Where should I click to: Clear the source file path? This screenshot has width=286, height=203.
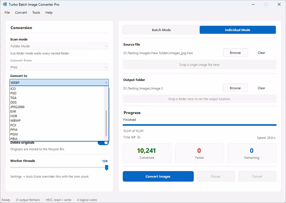click(261, 53)
